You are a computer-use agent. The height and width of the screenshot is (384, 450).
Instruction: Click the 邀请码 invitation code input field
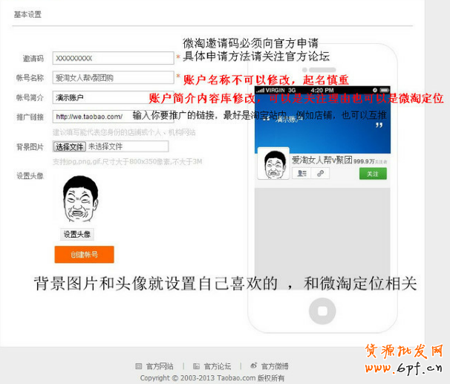(113, 58)
